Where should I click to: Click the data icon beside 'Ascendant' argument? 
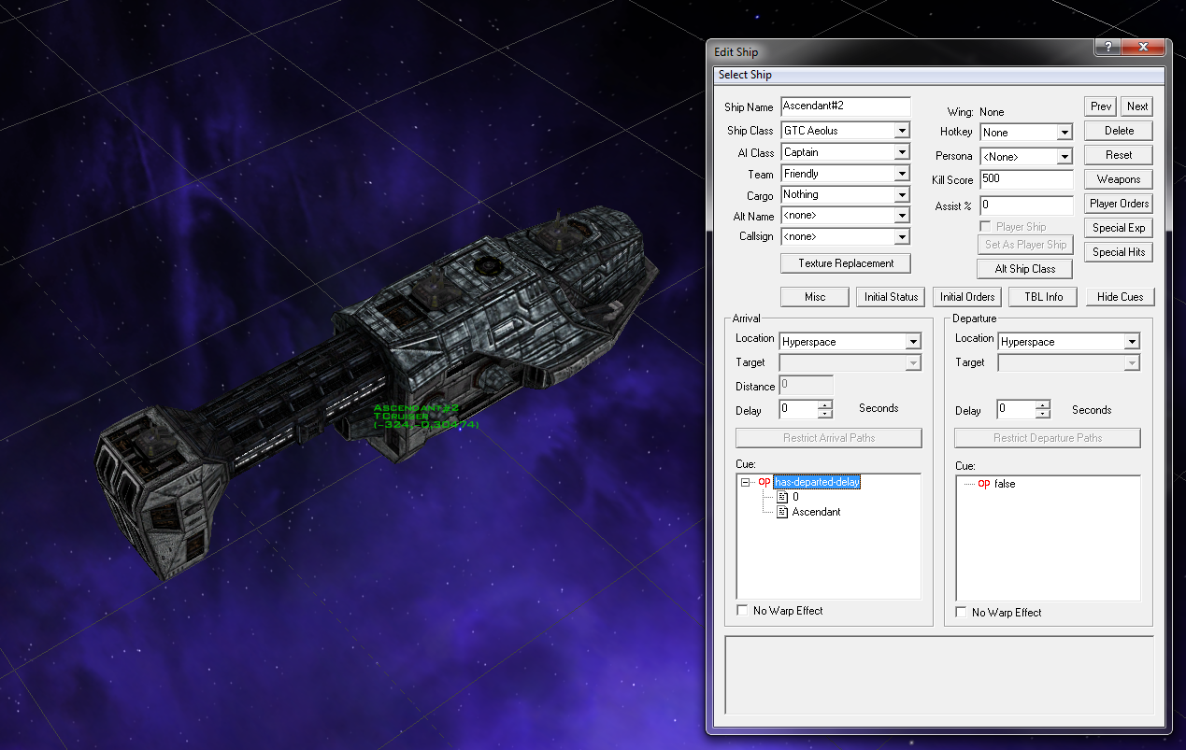782,512
